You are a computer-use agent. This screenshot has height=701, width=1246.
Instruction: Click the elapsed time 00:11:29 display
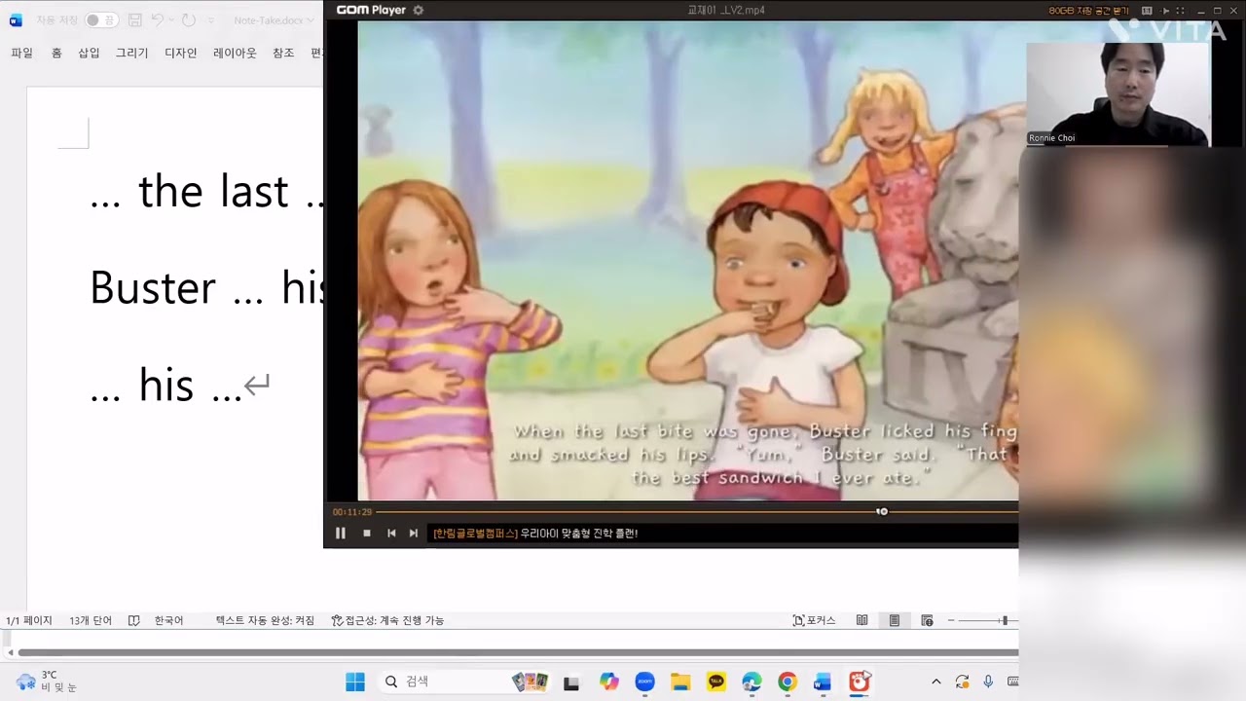pos(352,511)
